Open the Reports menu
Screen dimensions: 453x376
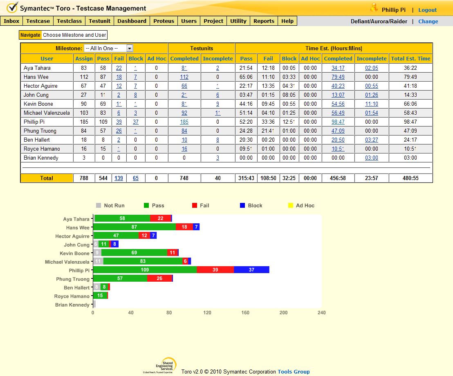[x=264, y=21]
